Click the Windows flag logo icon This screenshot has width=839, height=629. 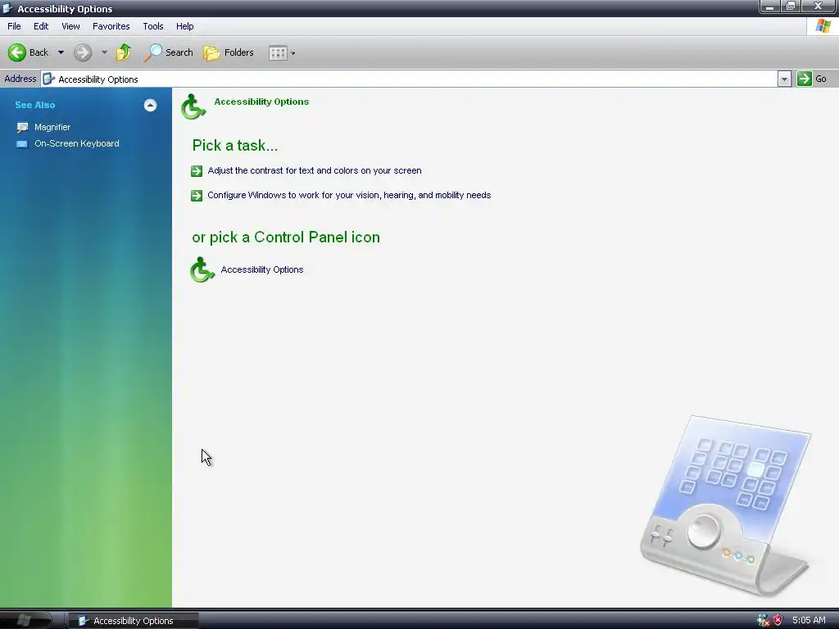(x=823, y=26)
